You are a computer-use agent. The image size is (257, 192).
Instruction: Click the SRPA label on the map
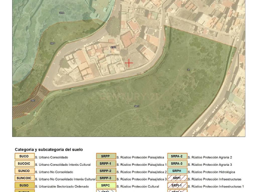point(62,13)
